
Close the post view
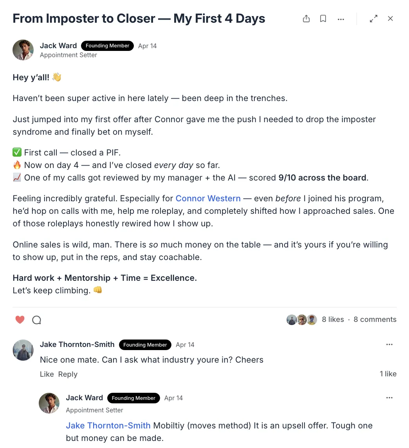click(x=391, y=18)
